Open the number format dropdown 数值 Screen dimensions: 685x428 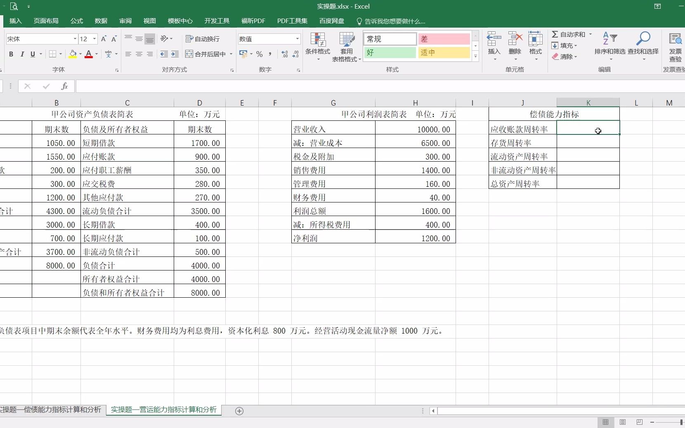pyautogui.click(x=297, y=39)
